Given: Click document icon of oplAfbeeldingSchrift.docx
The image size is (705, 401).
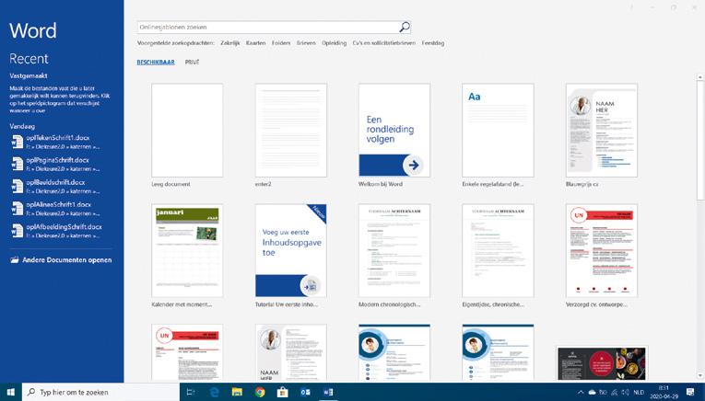Looking at the screenshot, I should 18,231.
